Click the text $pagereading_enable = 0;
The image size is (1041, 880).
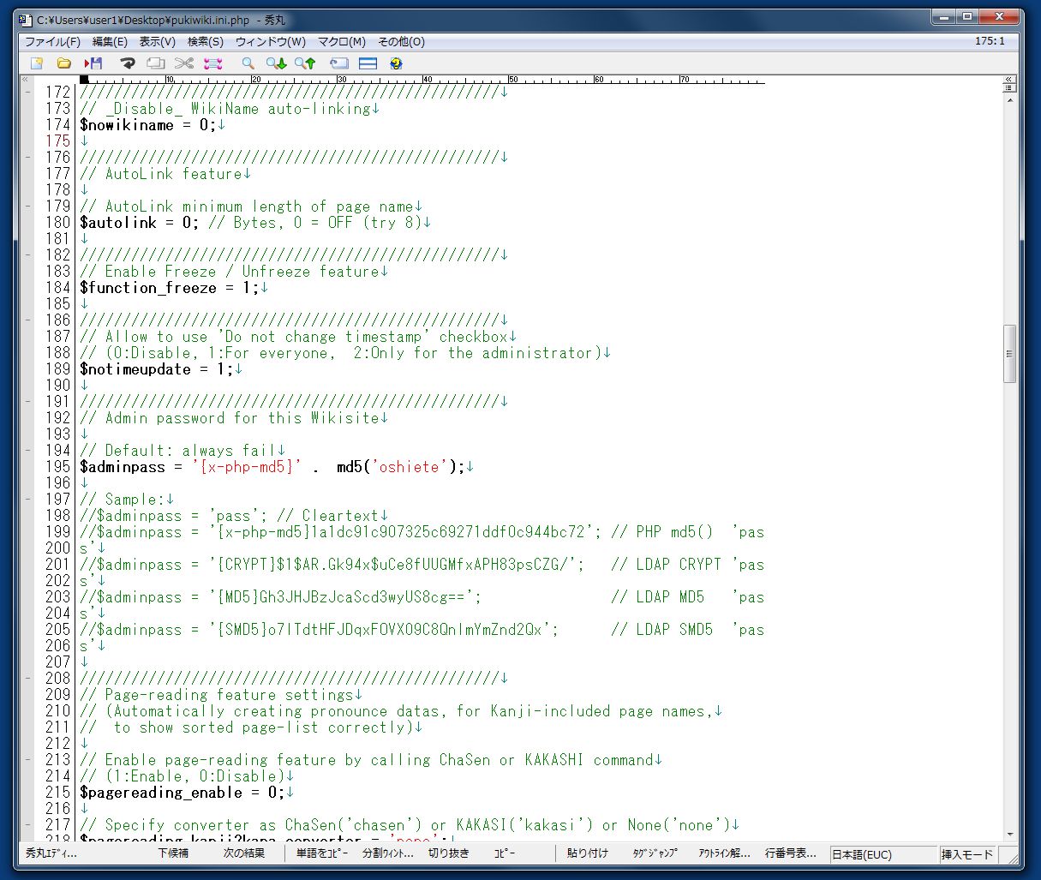[x=182, y=793]
